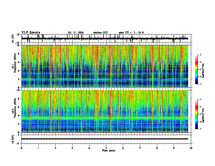Click the "station=OUJ" header label

tap(100, 33)
